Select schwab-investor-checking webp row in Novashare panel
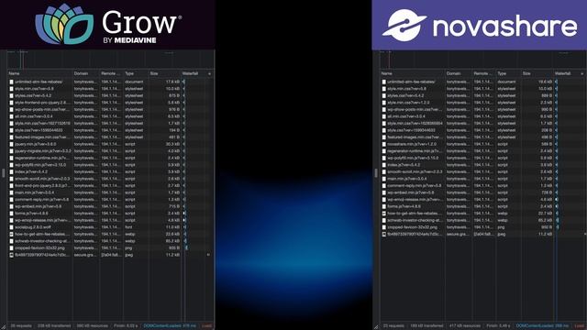Screen dimensions: 587x330 [x=483, y=220]
